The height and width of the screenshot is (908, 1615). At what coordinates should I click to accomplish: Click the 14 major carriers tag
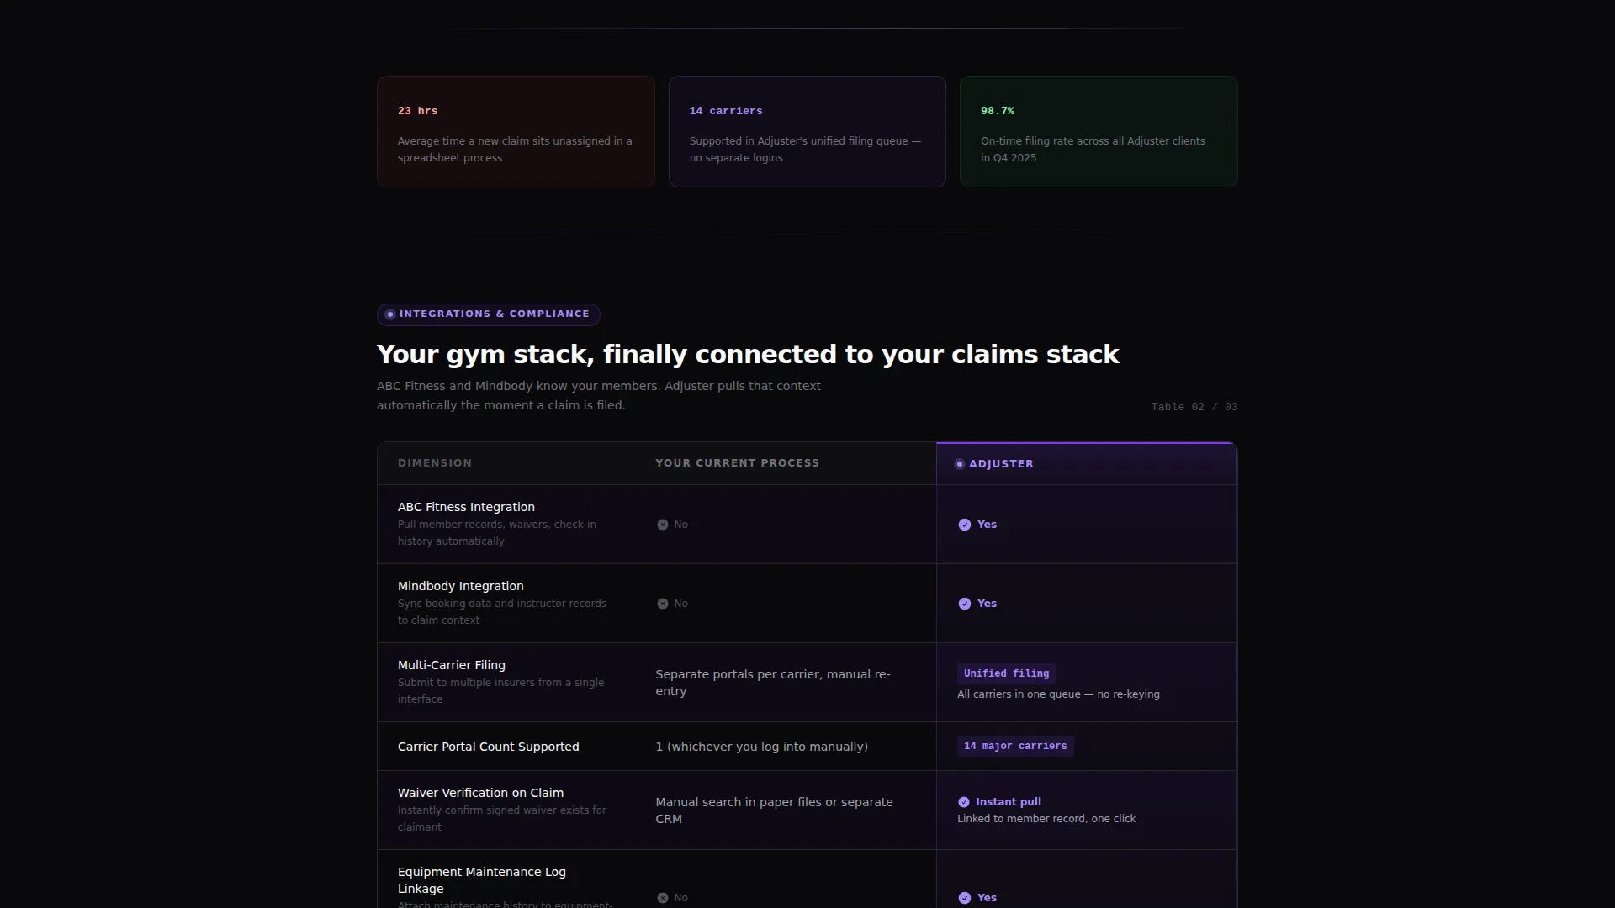pos(1015,746)
